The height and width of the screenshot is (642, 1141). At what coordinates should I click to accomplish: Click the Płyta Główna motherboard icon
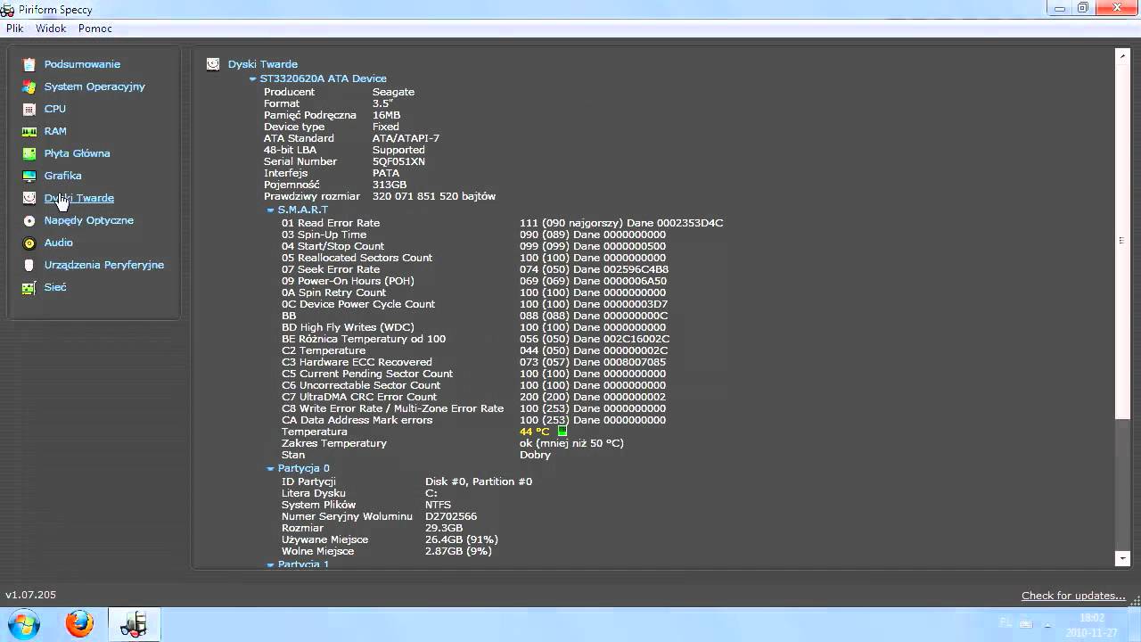point(29,153)
